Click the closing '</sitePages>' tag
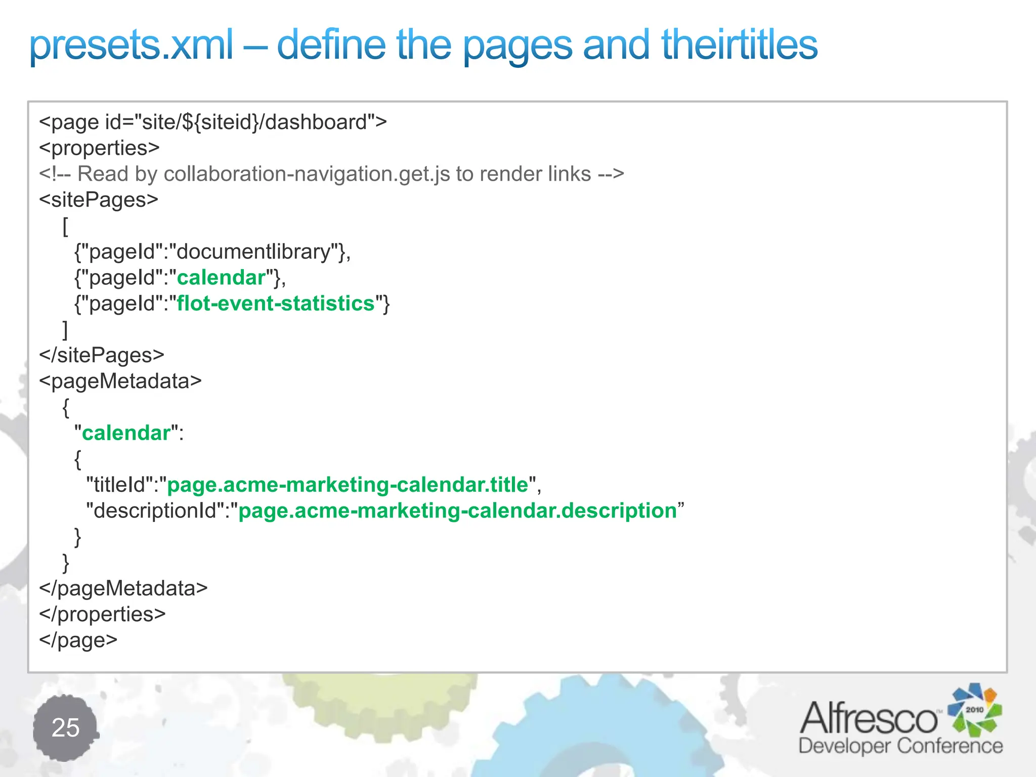Screen dimensions: 1036x777 point(102,355)
